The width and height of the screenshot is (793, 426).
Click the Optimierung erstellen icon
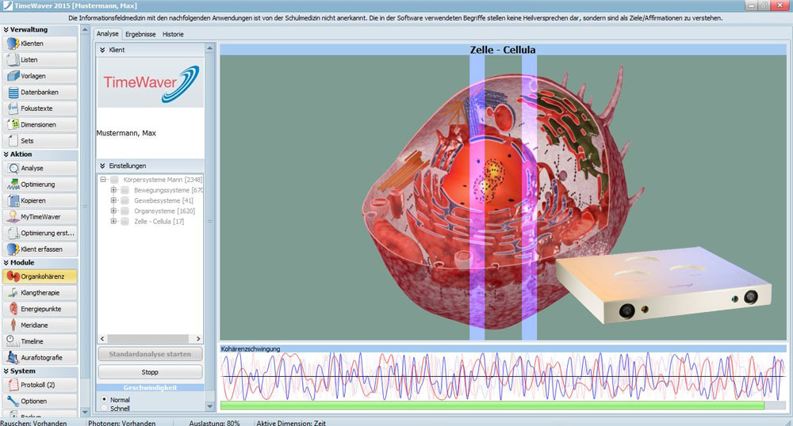click(x=13, y=233)
